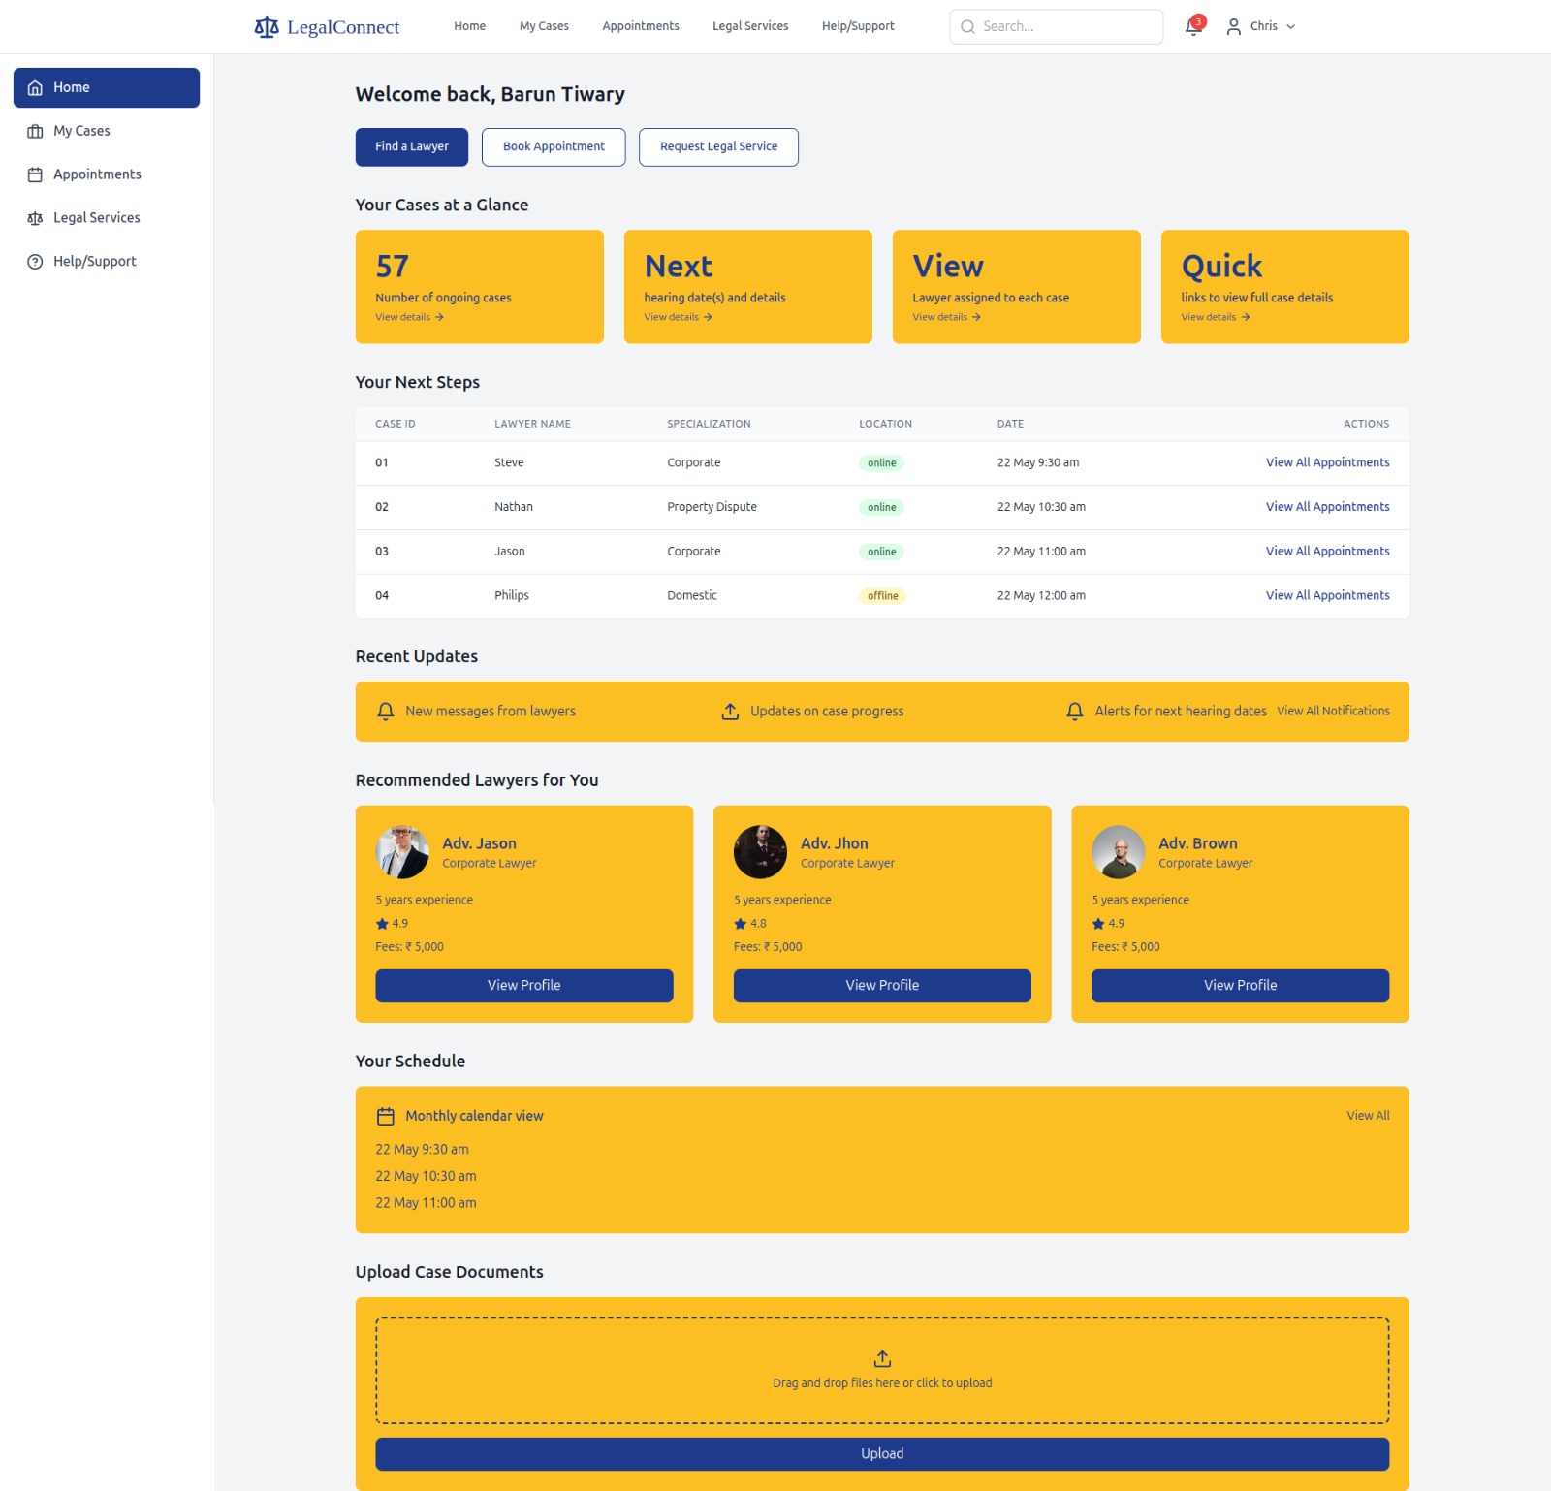Click the star rating icon on Adv. Jhon card

(x=741, y=924)
